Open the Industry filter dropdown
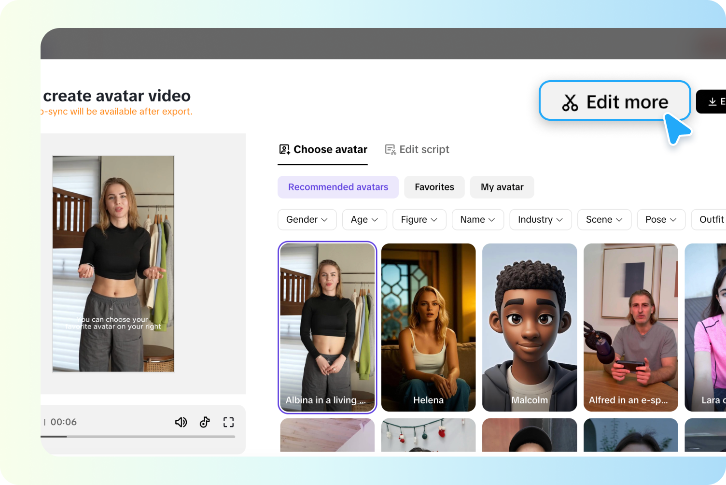 tap(540, 220)
